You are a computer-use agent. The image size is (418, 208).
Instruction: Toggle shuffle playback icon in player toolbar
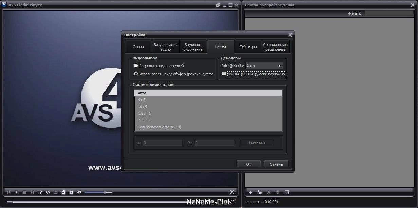click(x=48, y=192)
